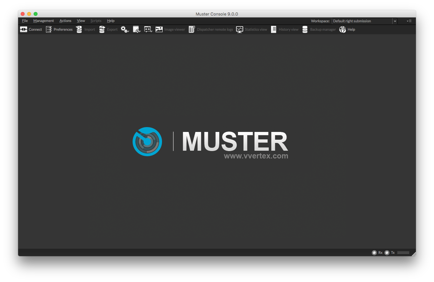Click the Image viewer picture icon
The width and height of the screenshot is (434, 282).
coord(159,29)
